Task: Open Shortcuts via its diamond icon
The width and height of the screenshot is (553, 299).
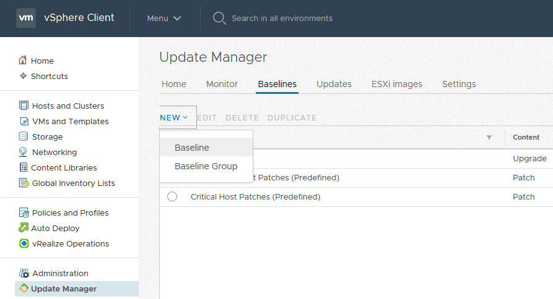Action: coord(23,76)
